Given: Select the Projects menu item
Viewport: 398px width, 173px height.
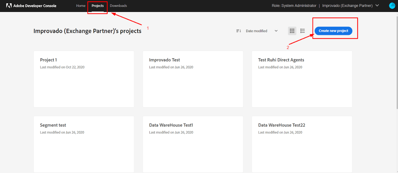Looking at the screenshot, I should coord(97,6).
